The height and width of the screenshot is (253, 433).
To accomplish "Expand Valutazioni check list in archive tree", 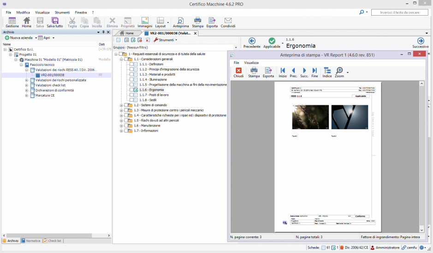I will coord(27,85).
